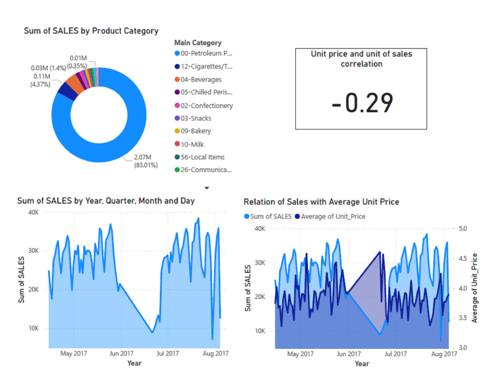This screenshot has height=378, width=504.
Task: Click the 2.07M (83.01%) data label
Action: pos(143,160)
